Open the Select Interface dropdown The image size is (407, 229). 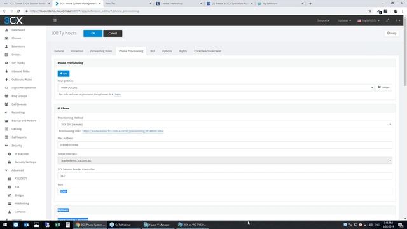pos(224,161)
